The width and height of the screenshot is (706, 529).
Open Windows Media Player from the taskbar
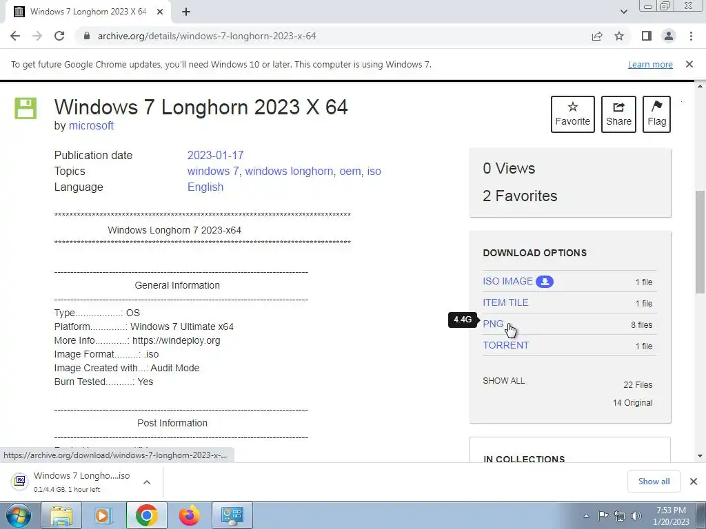pyautogui.click(x=103, y=515)
